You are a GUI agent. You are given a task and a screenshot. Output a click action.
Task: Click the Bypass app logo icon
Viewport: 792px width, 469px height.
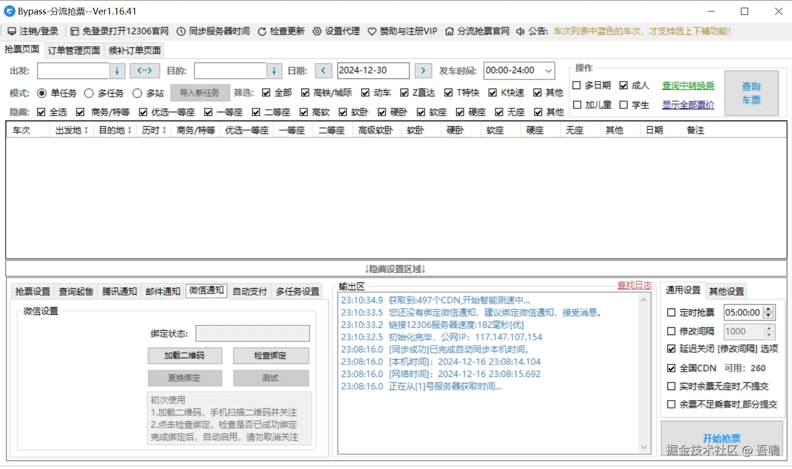tap(9, 11)
